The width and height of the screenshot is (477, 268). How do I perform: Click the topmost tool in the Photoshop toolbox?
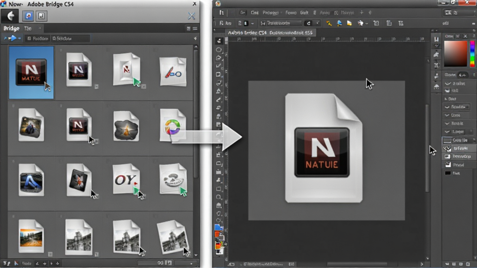point(219,41)
